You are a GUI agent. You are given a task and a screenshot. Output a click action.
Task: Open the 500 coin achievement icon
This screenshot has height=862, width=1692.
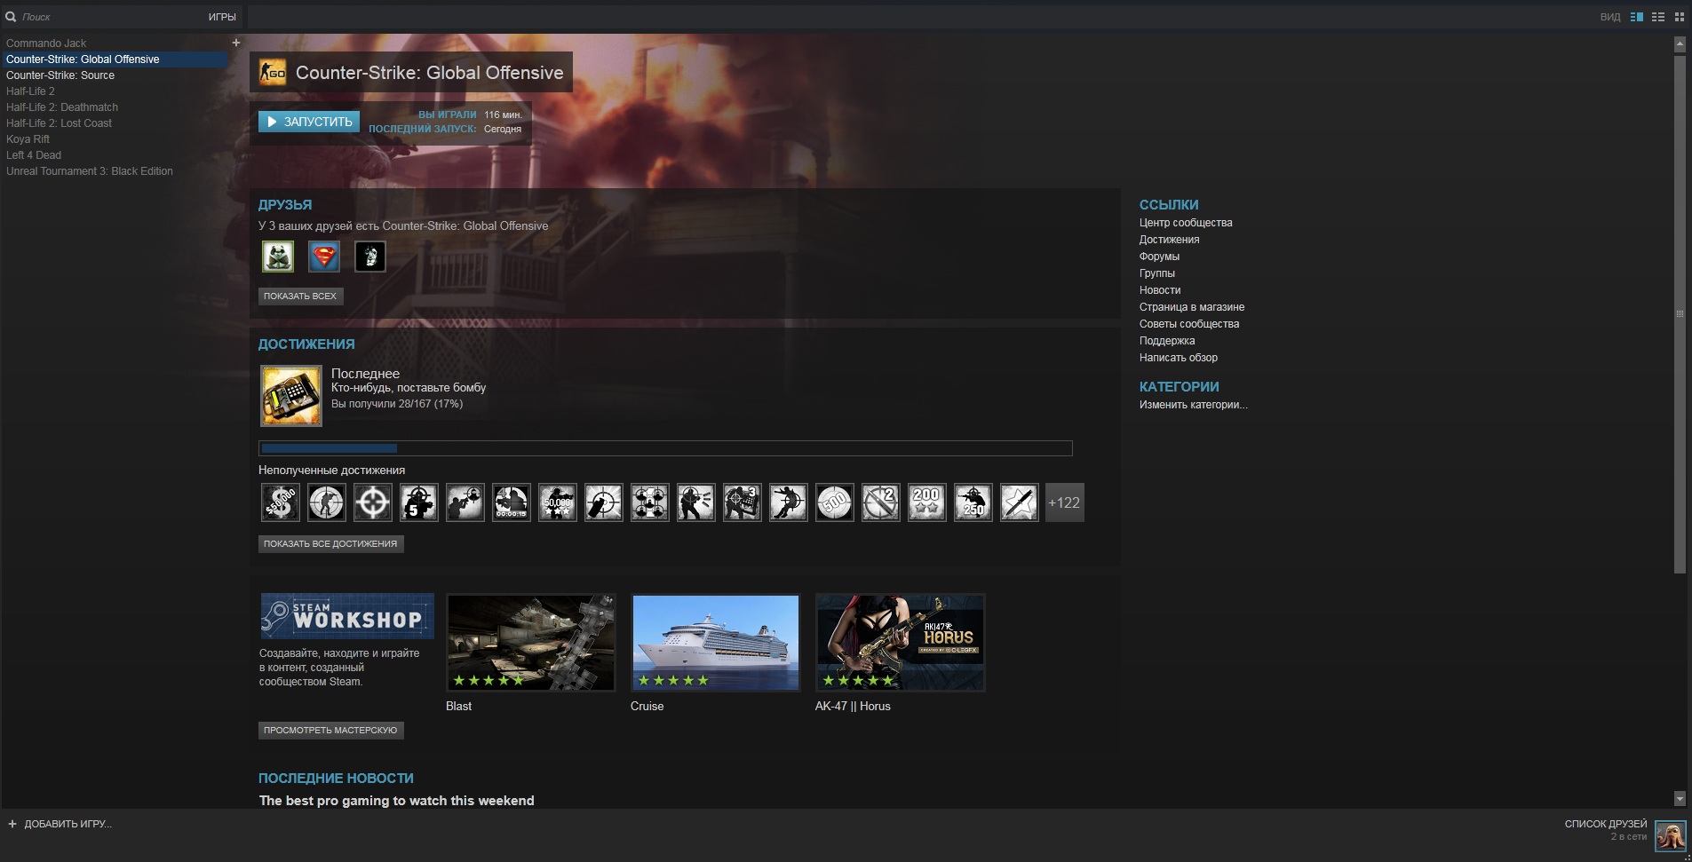coord(834,502)
